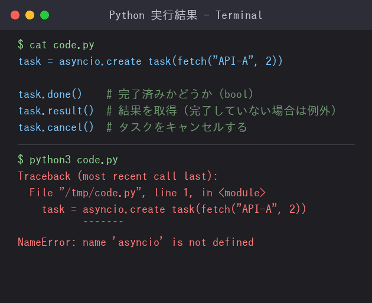Screen dimensions: 372x303
Task: Click the "$ cat code.py" command line
Action: [x=56, y=45]
